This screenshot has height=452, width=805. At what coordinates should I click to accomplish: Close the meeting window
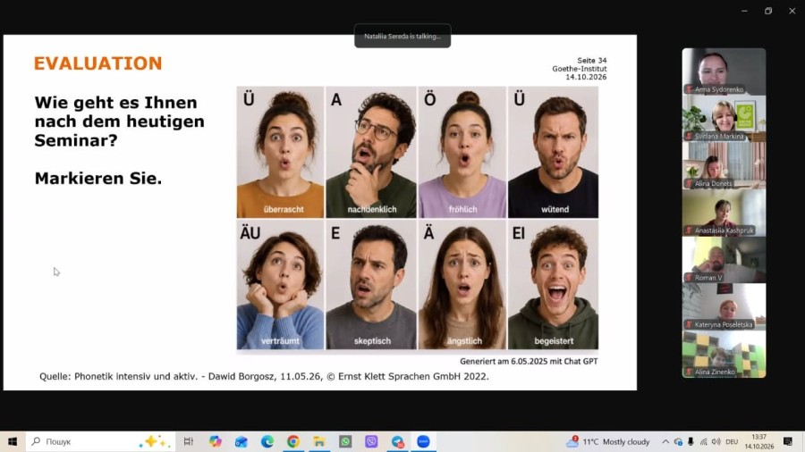click(792, 11)
